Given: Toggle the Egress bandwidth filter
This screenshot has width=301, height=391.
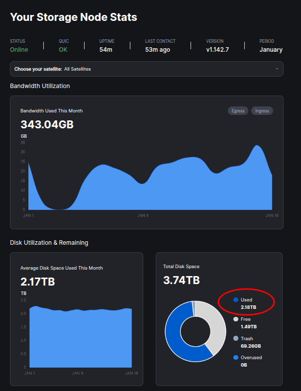Looking at the screenshot, I should (x=238, y=110).
